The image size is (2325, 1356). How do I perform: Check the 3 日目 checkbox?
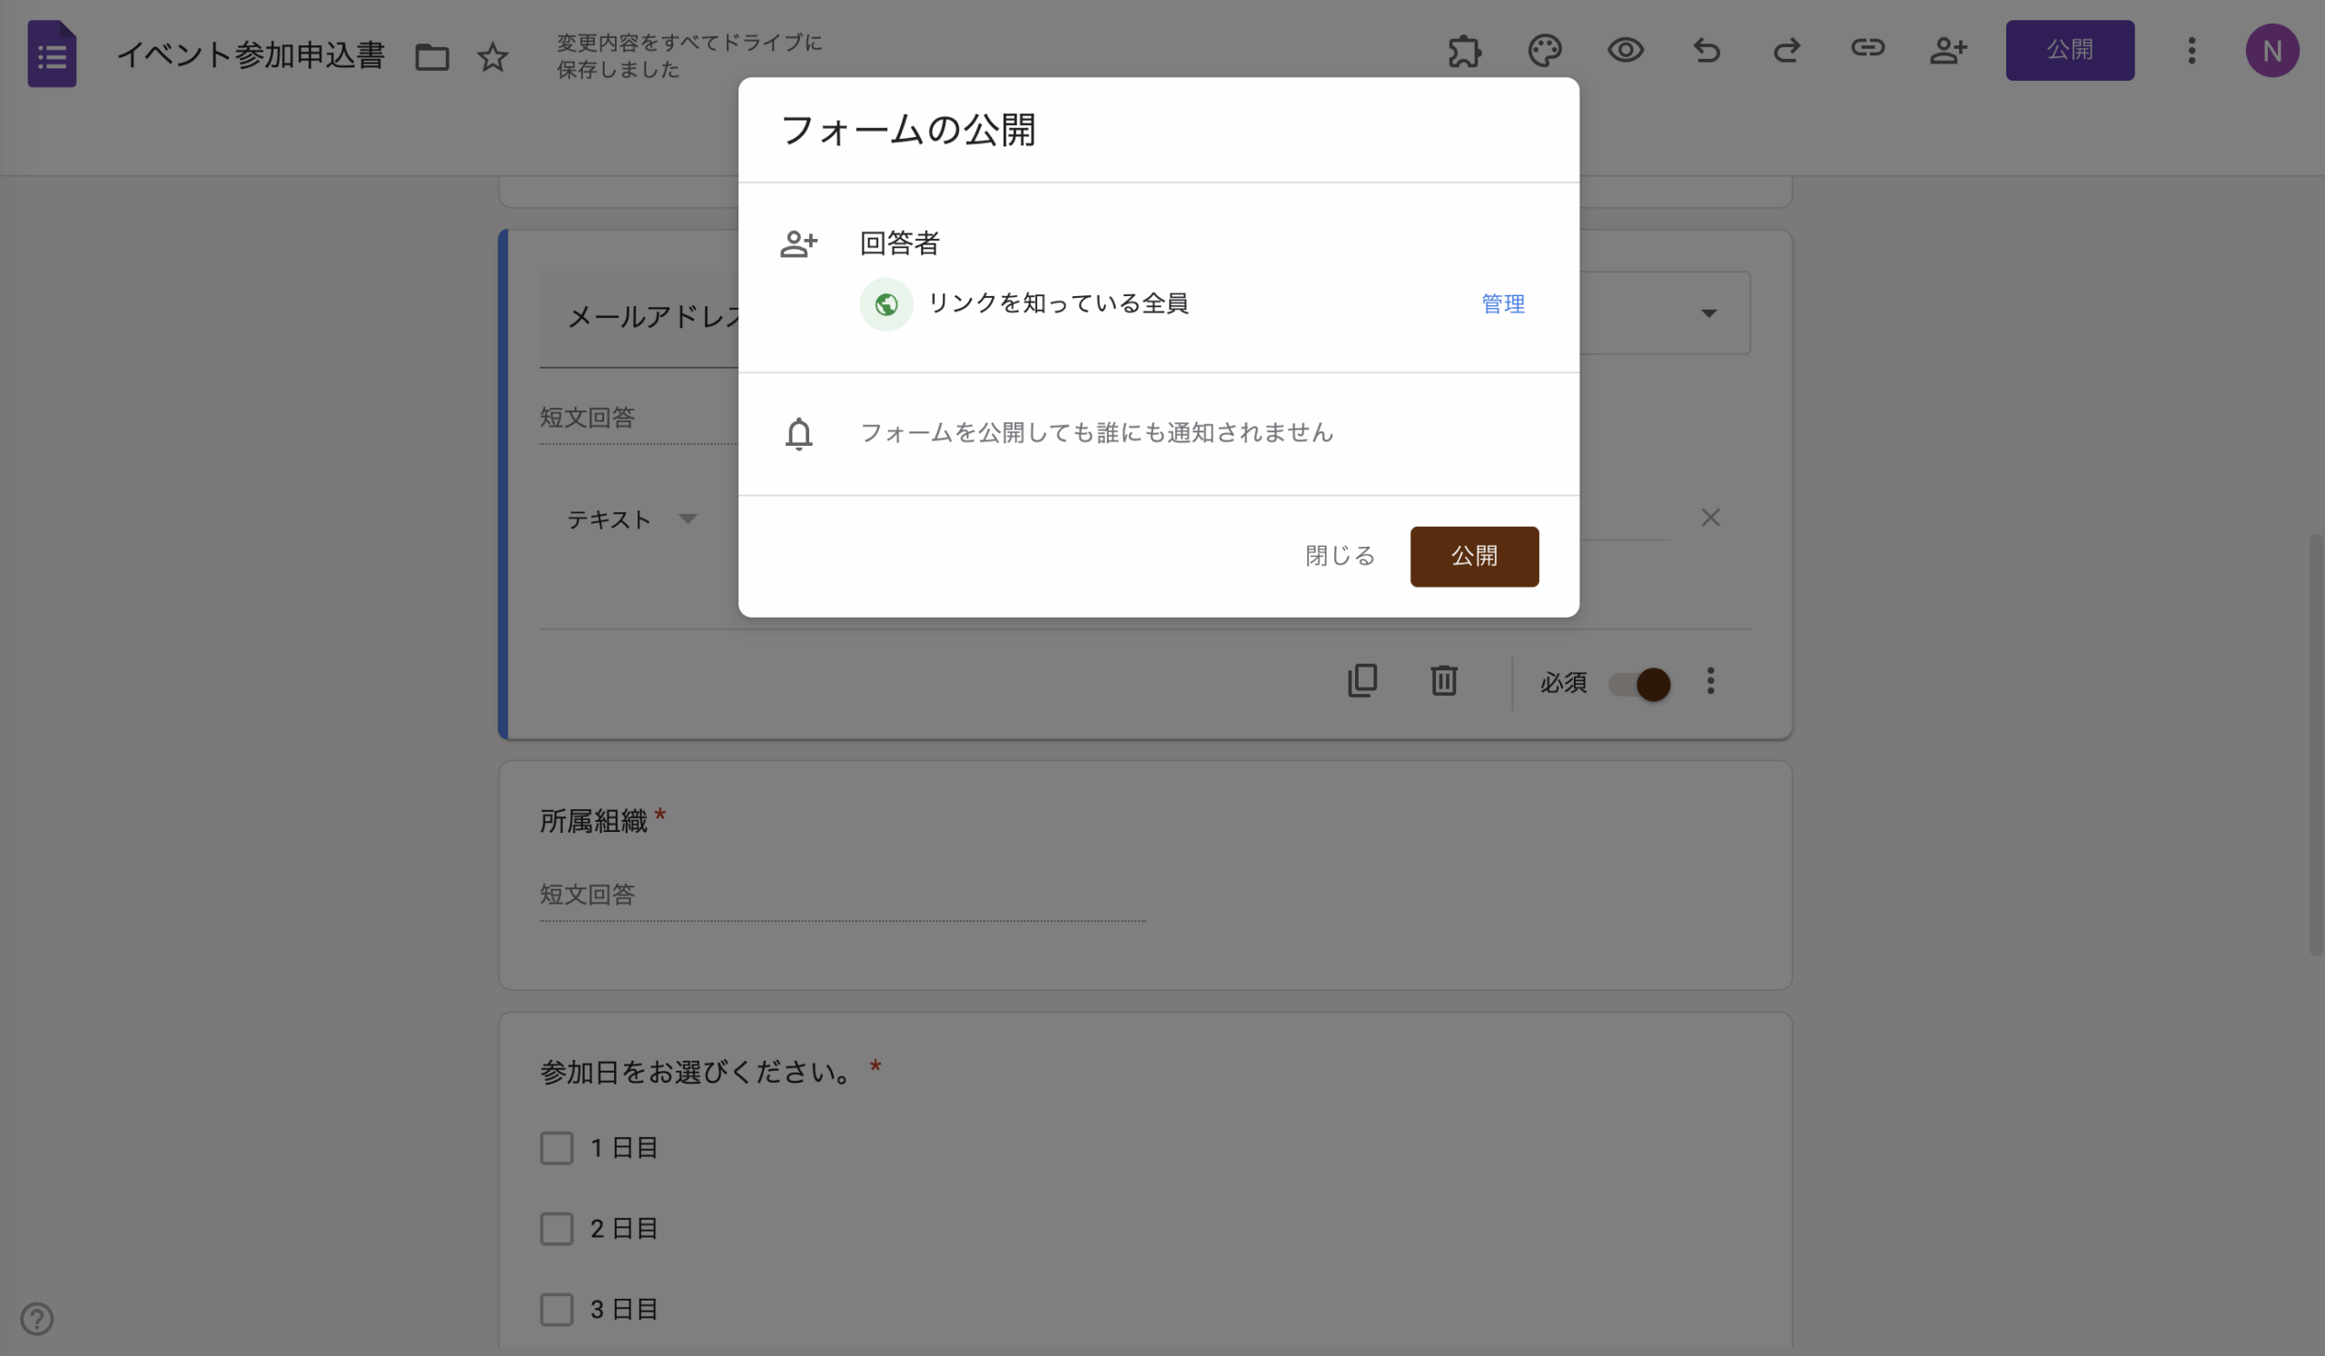[557, 1309]
